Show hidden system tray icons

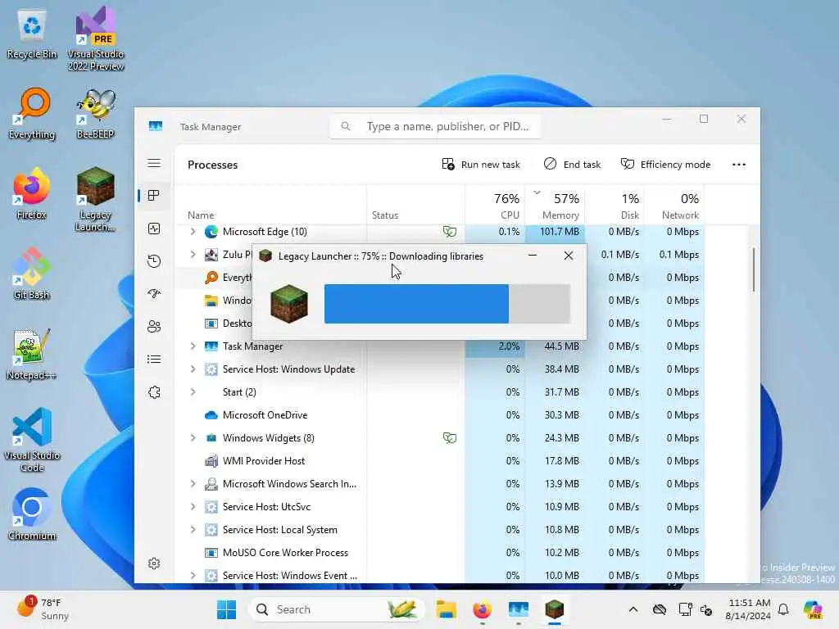pyautogui.click(x=633, y=609)
